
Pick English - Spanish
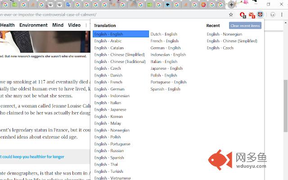coord(109,157)
